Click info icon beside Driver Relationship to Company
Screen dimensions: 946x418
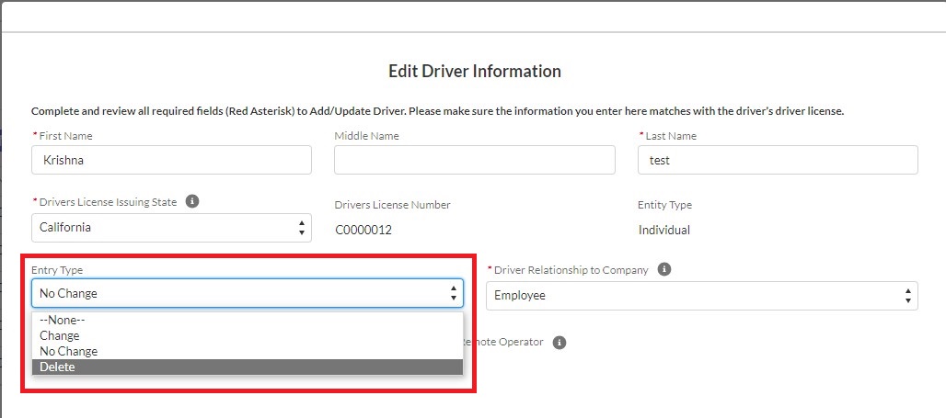[x=664, y=270]
